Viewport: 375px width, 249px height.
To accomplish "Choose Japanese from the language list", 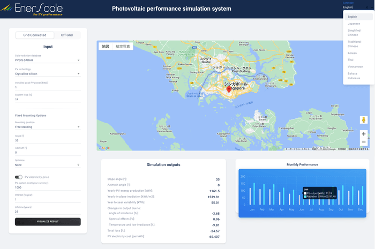I will [x=354, y=24].
